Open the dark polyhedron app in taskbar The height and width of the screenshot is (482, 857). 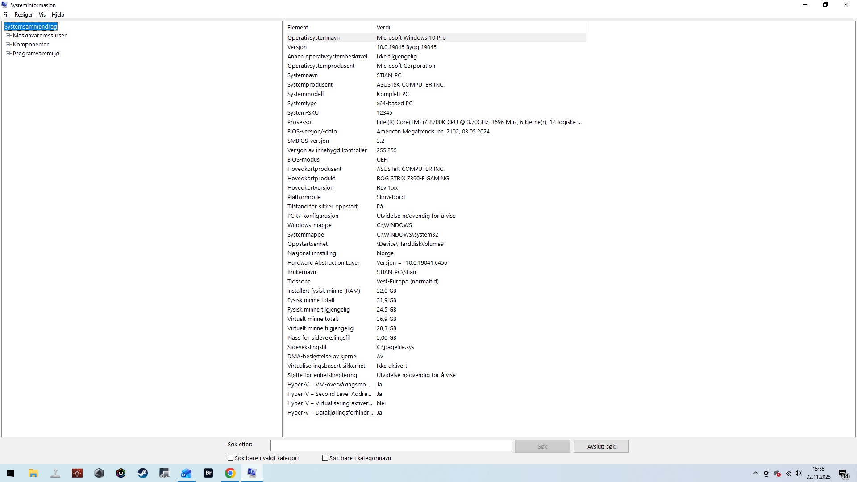(99, 473)
